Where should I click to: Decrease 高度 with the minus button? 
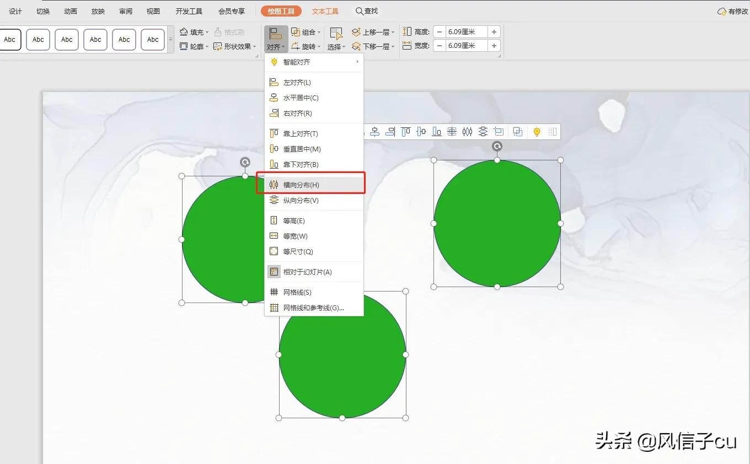pyautogui.click(x=440, y=32)
